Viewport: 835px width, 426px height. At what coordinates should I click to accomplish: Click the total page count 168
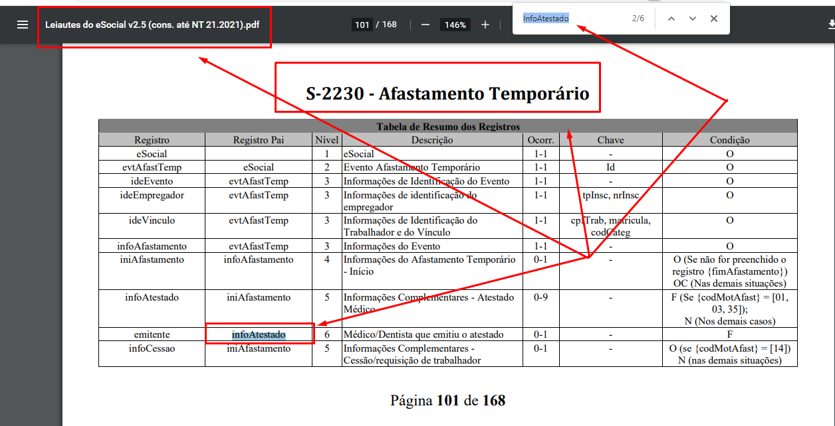[x=389, y=25]
